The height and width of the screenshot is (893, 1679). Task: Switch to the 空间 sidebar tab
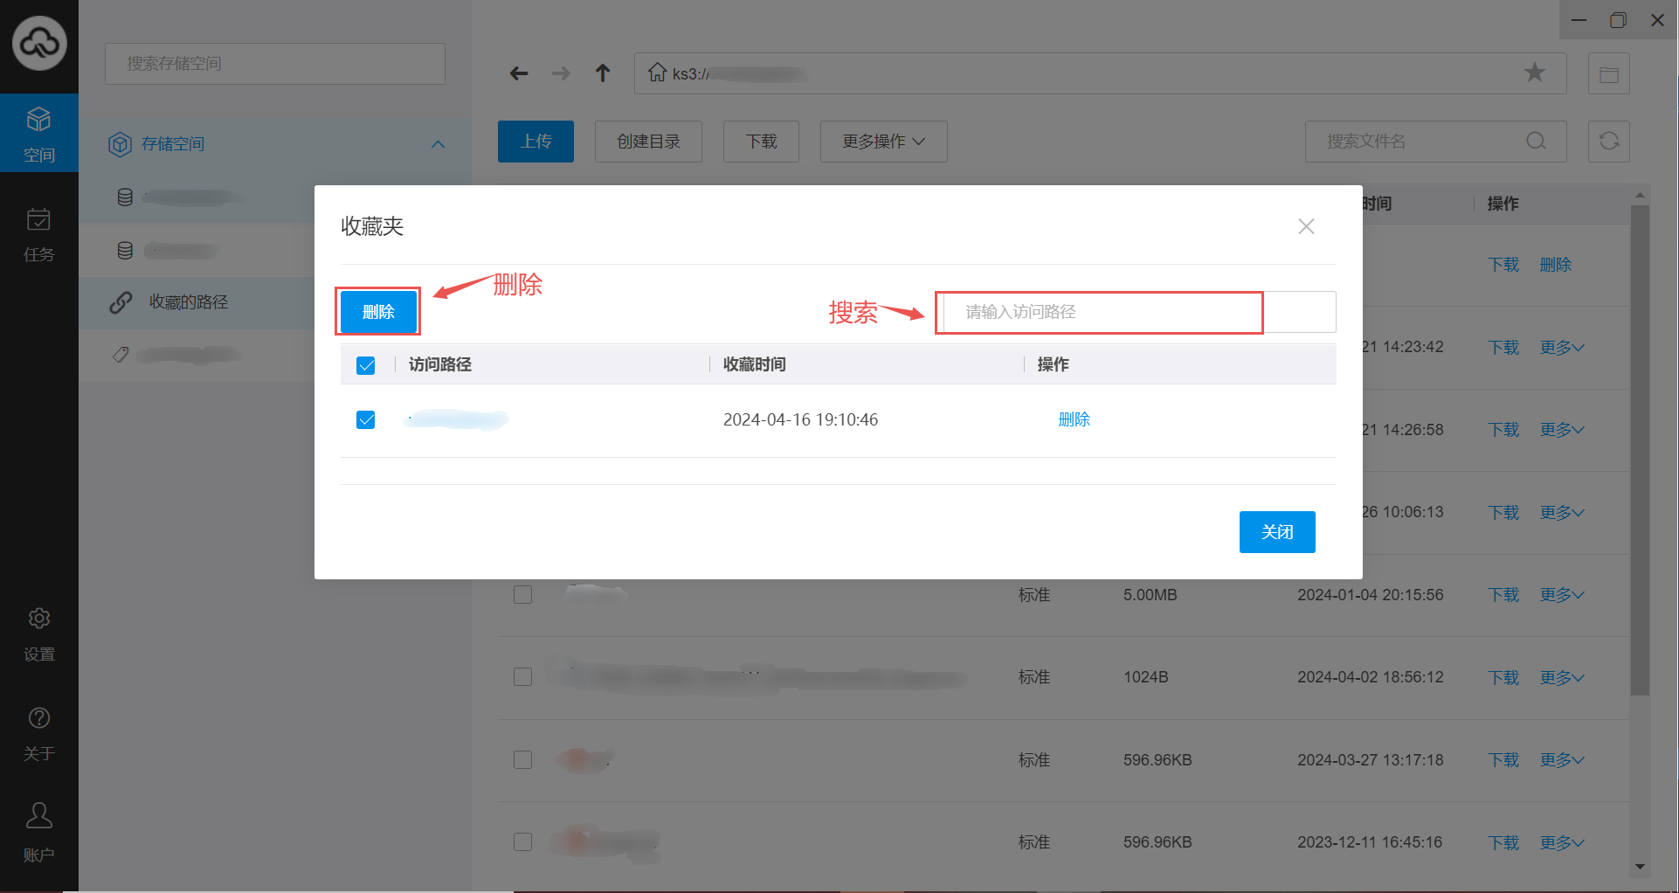pos(39,133)
